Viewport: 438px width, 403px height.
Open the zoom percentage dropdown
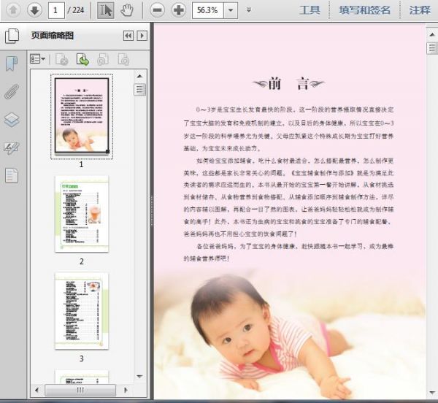tap(231, 10)
